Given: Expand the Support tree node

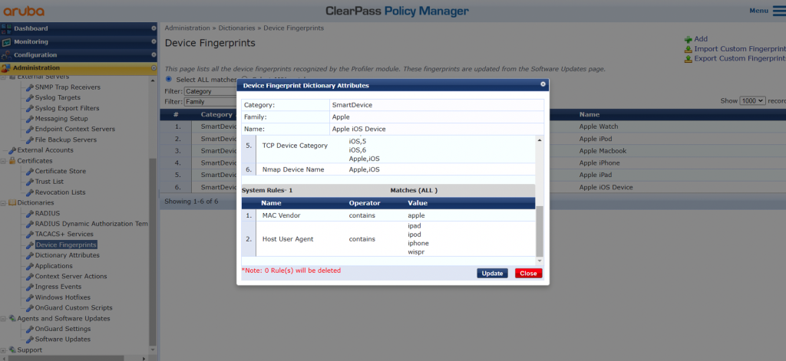Looking at the screenshot, I should coord(4,350).
